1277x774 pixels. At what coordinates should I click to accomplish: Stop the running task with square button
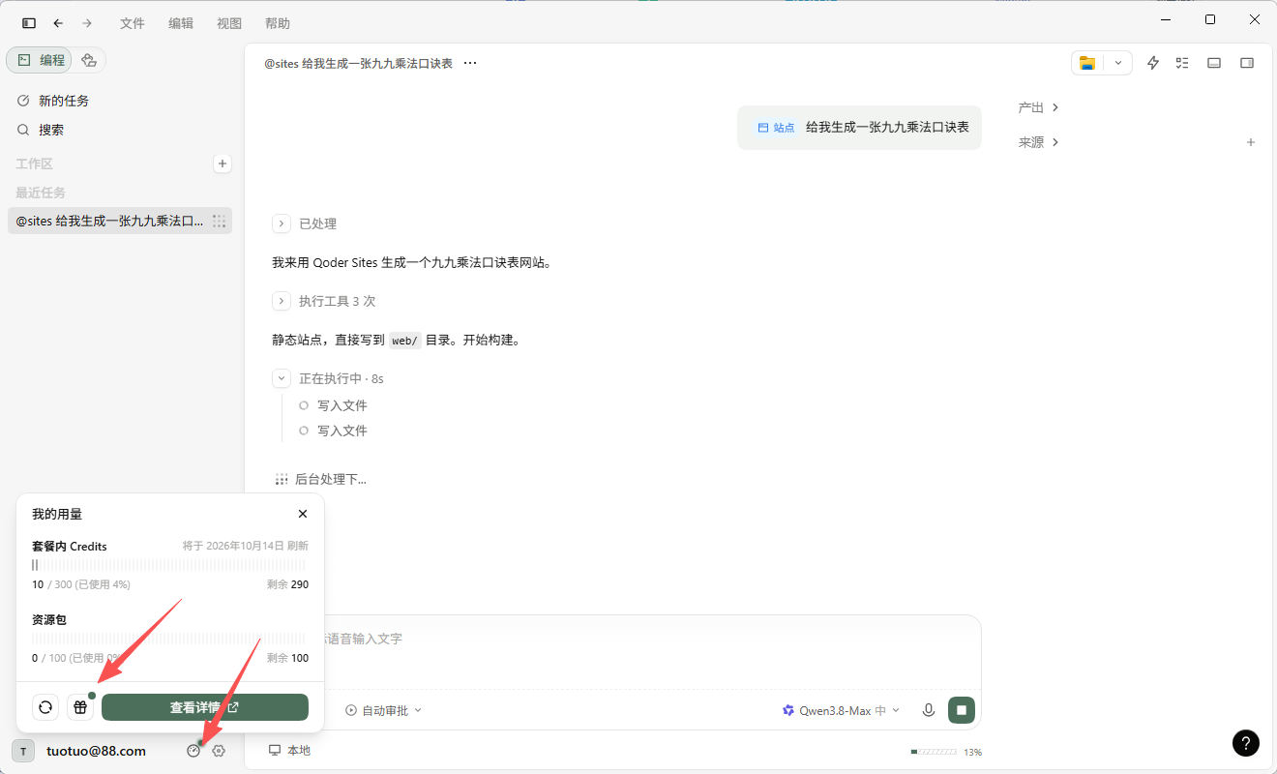(x=962, y=710)
